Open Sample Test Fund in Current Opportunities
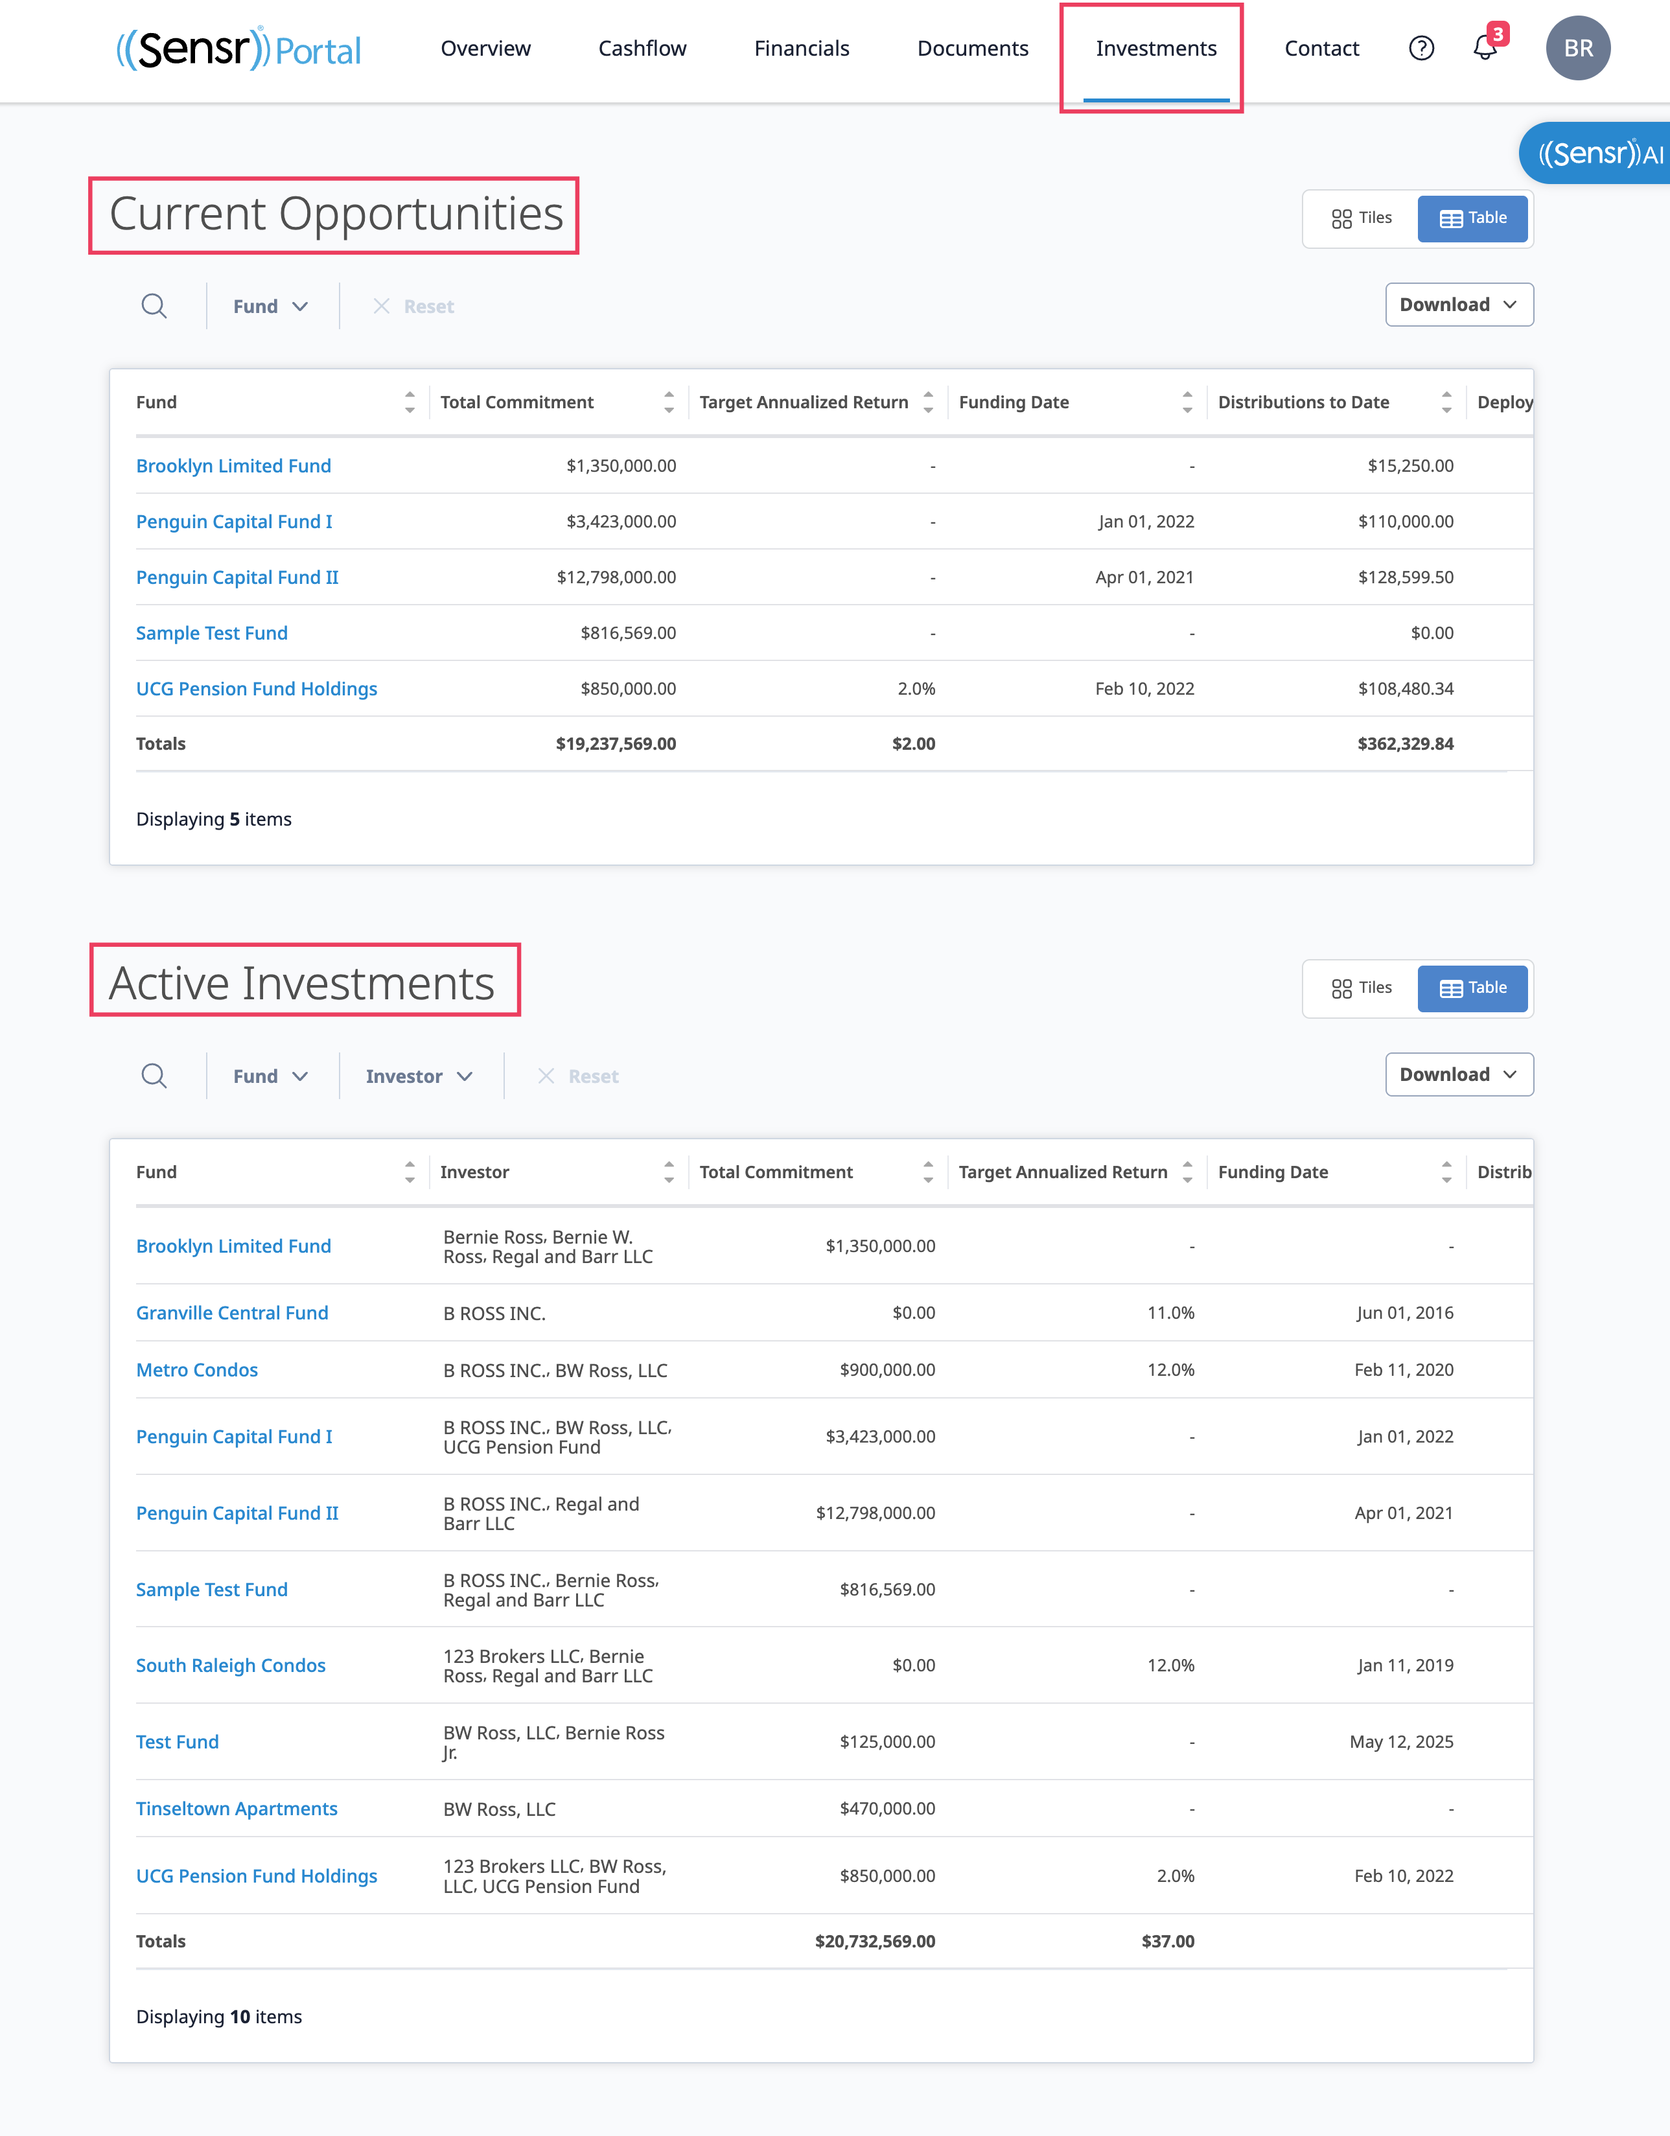The height and width of the screenshot is (2136, 1670). pyautogui.click(x=211, y=633)
